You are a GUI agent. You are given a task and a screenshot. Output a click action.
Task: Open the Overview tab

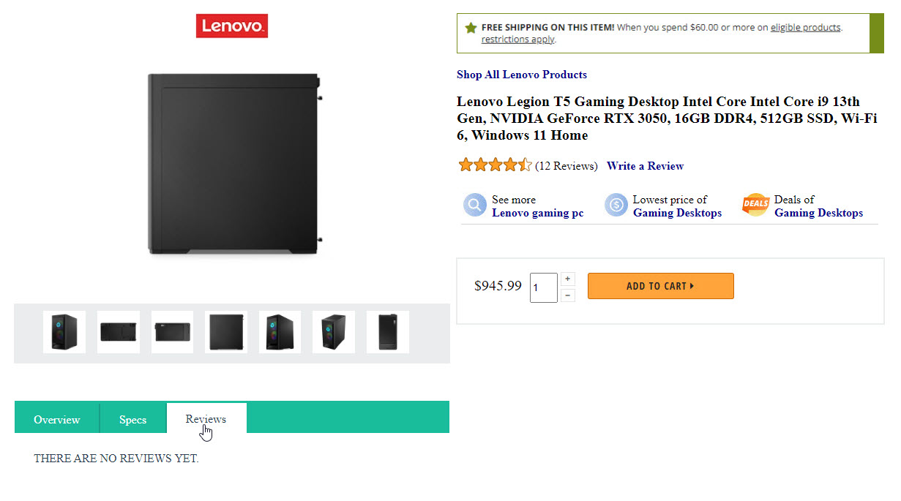(56, 420)
